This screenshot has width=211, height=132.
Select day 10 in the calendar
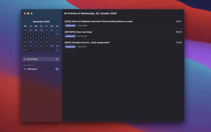[x=31, y=38]
